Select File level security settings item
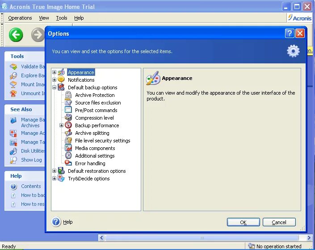This screenshot has width=315, height=250. pos(103,141)
